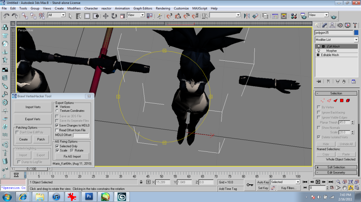Click the Auto Key button
Screen dimensions: 361x202
tap(263, 182)
